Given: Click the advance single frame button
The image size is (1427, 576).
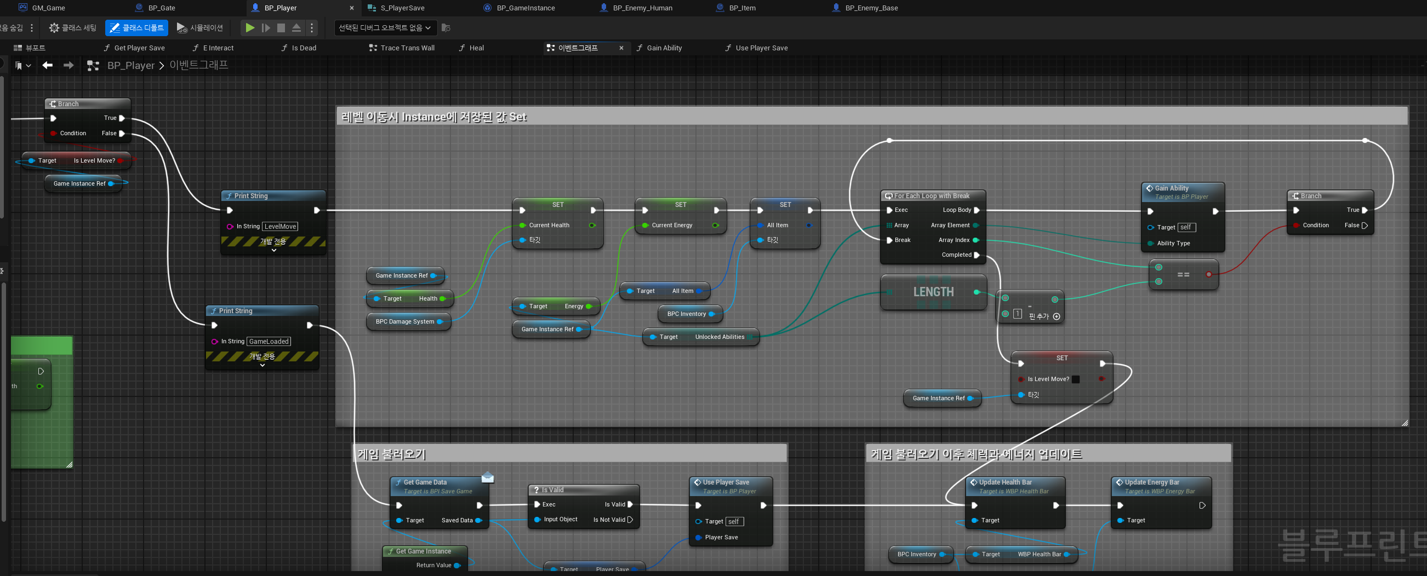Looking at the screenshot, I should (x=266, y=28).
